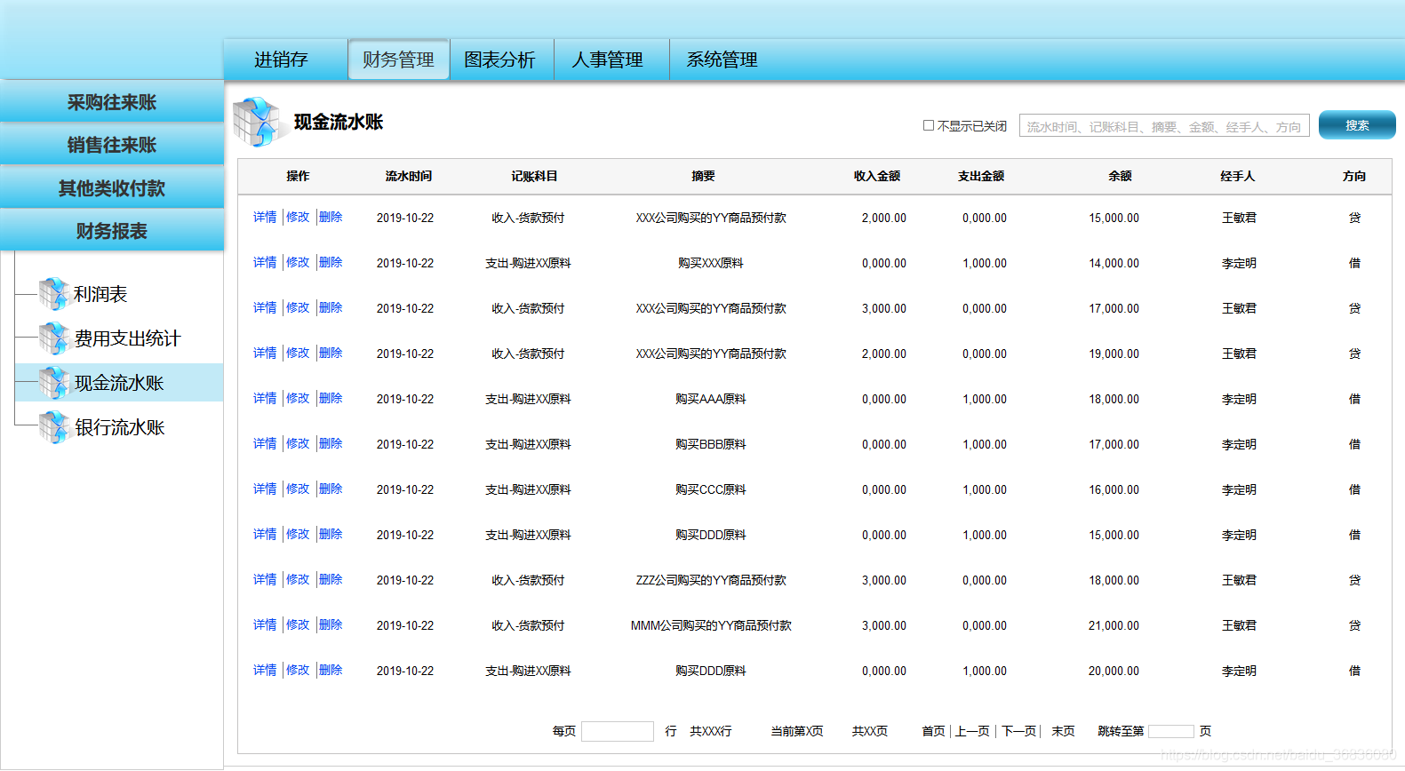Click 详情 in the ZZZ公司 row
1405x771 pixels.
point(265,579)
